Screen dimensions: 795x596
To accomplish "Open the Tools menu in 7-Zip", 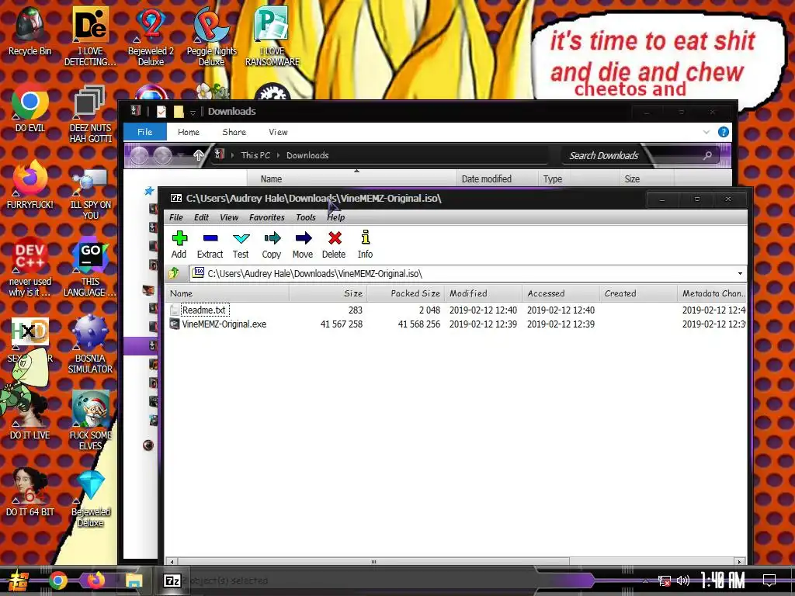I will tap(306, 217).
